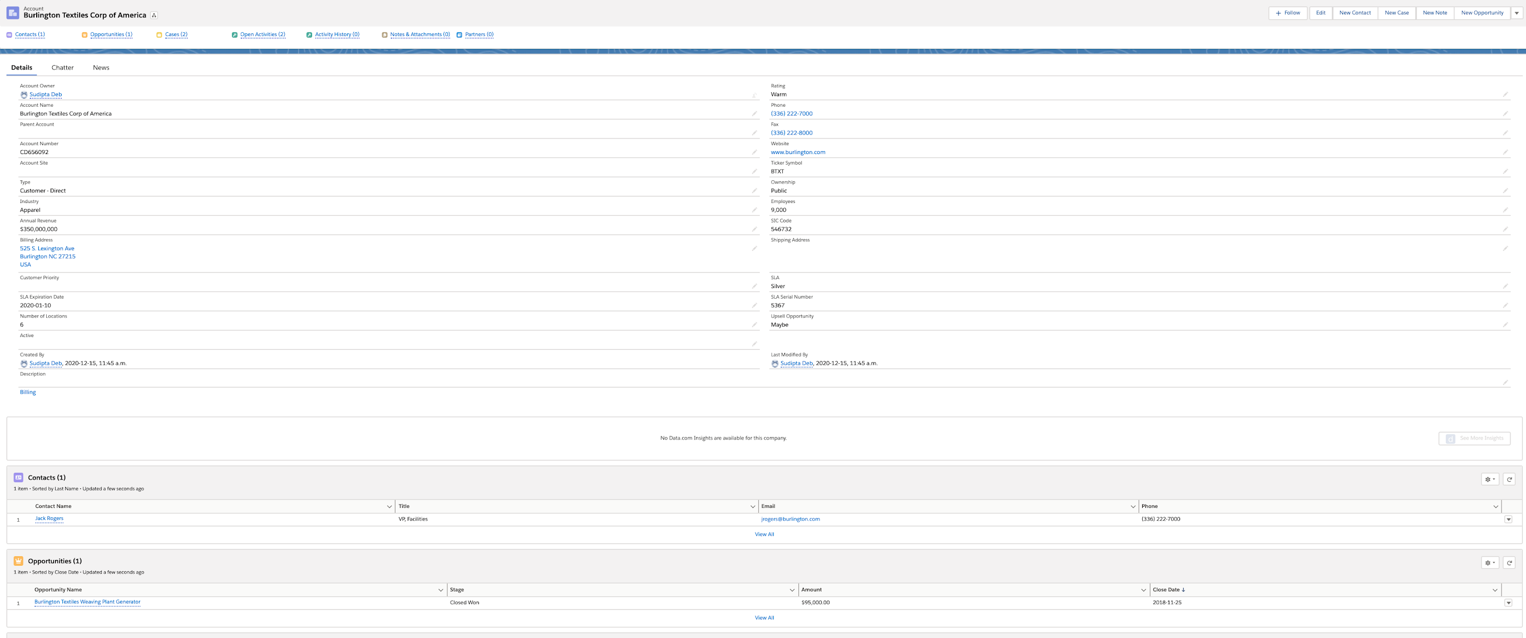
Task: Click the Close Date column to change sorting
Action: (1168, 590)
